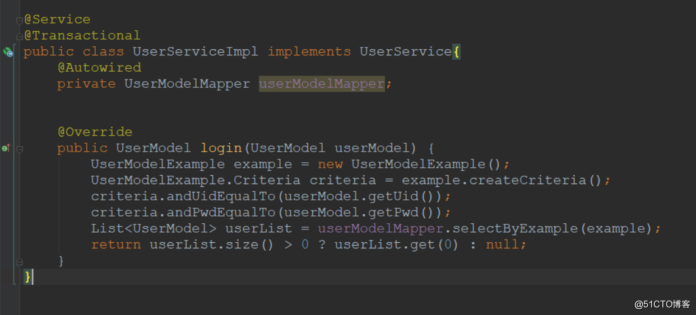
Task: Click the null literal in return statement
Action: [502, 245]
